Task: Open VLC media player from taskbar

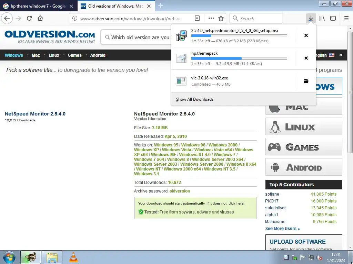Action: (x=73, y=257)
